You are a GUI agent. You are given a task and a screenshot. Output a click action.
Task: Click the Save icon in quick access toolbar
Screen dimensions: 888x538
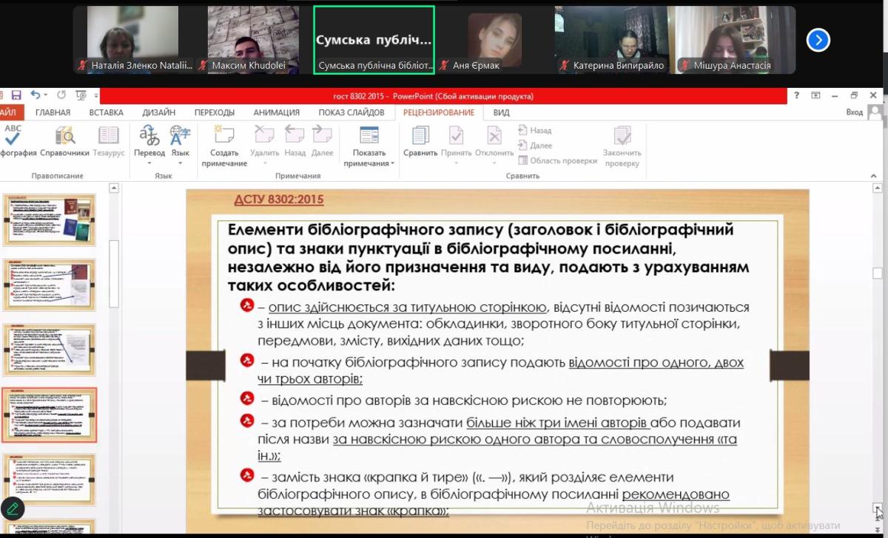pyautogui.click(x=16, y=95)
